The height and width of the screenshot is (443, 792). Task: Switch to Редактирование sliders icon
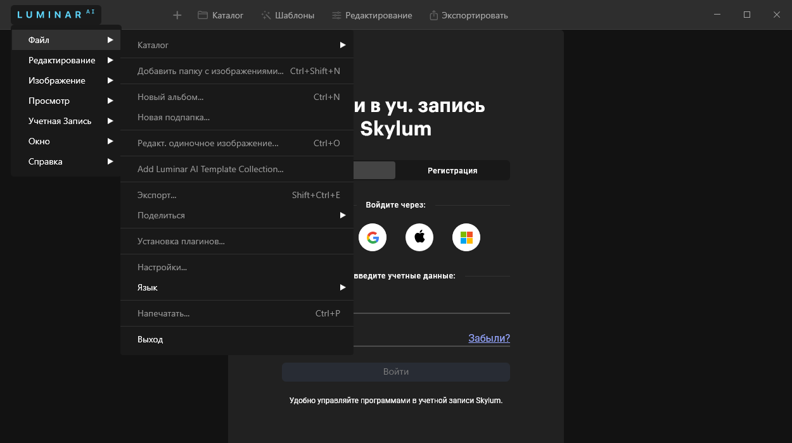(336, 15)
